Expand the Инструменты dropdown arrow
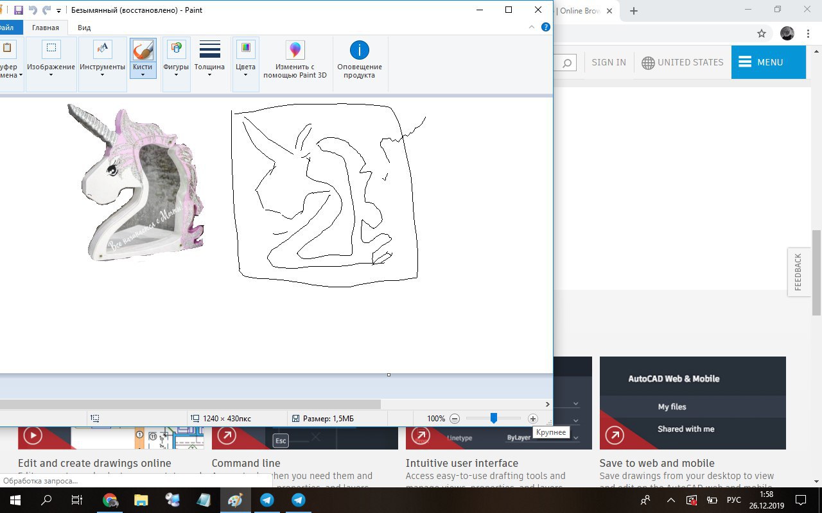Screen dimensions: 822x513 click(x=103, y=75)
